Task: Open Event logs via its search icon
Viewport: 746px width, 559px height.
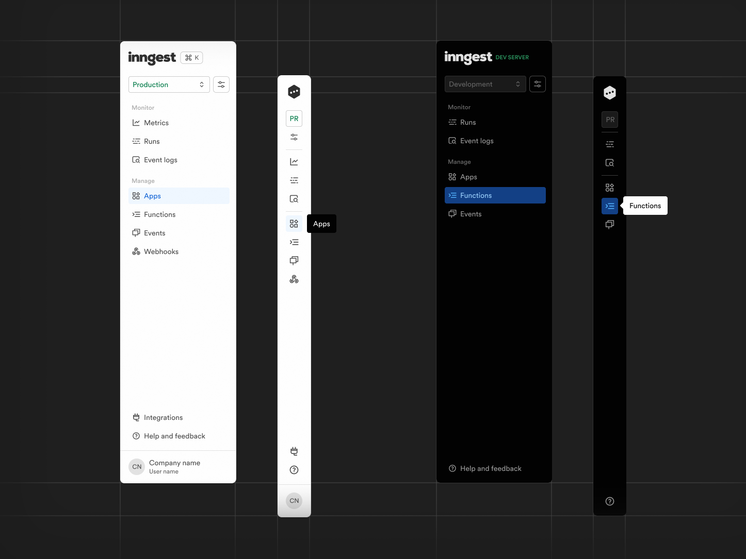Action: click(294, 198)
